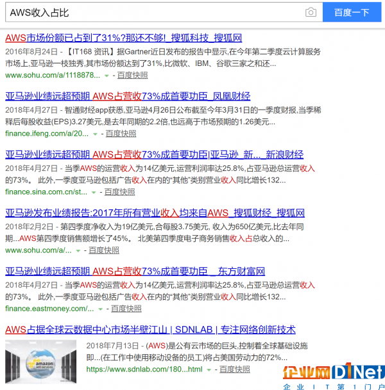Open 百度快照 for the finance.ifeng.com result
385x390 pixels.
(121, 134)
